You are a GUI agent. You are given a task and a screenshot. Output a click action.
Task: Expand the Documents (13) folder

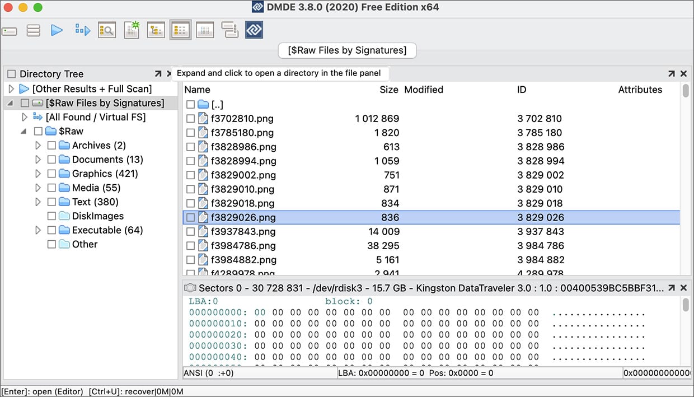[x=38, y=160]
